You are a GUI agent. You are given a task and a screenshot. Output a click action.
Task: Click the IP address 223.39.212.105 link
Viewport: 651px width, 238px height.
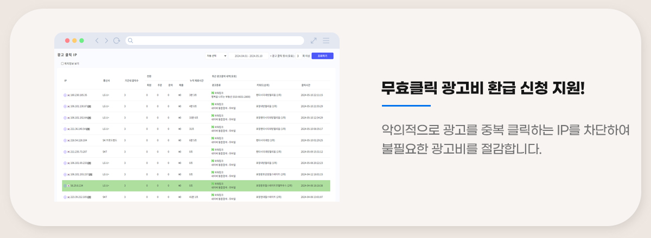(79, 197)
